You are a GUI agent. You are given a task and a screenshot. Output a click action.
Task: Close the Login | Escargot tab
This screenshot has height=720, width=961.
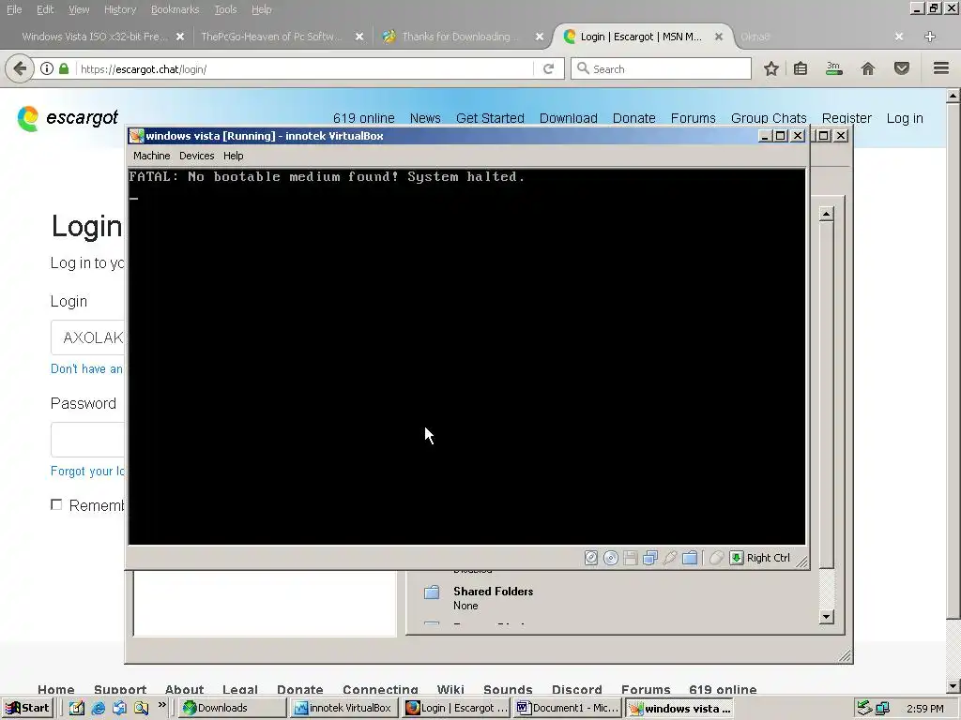719,37
